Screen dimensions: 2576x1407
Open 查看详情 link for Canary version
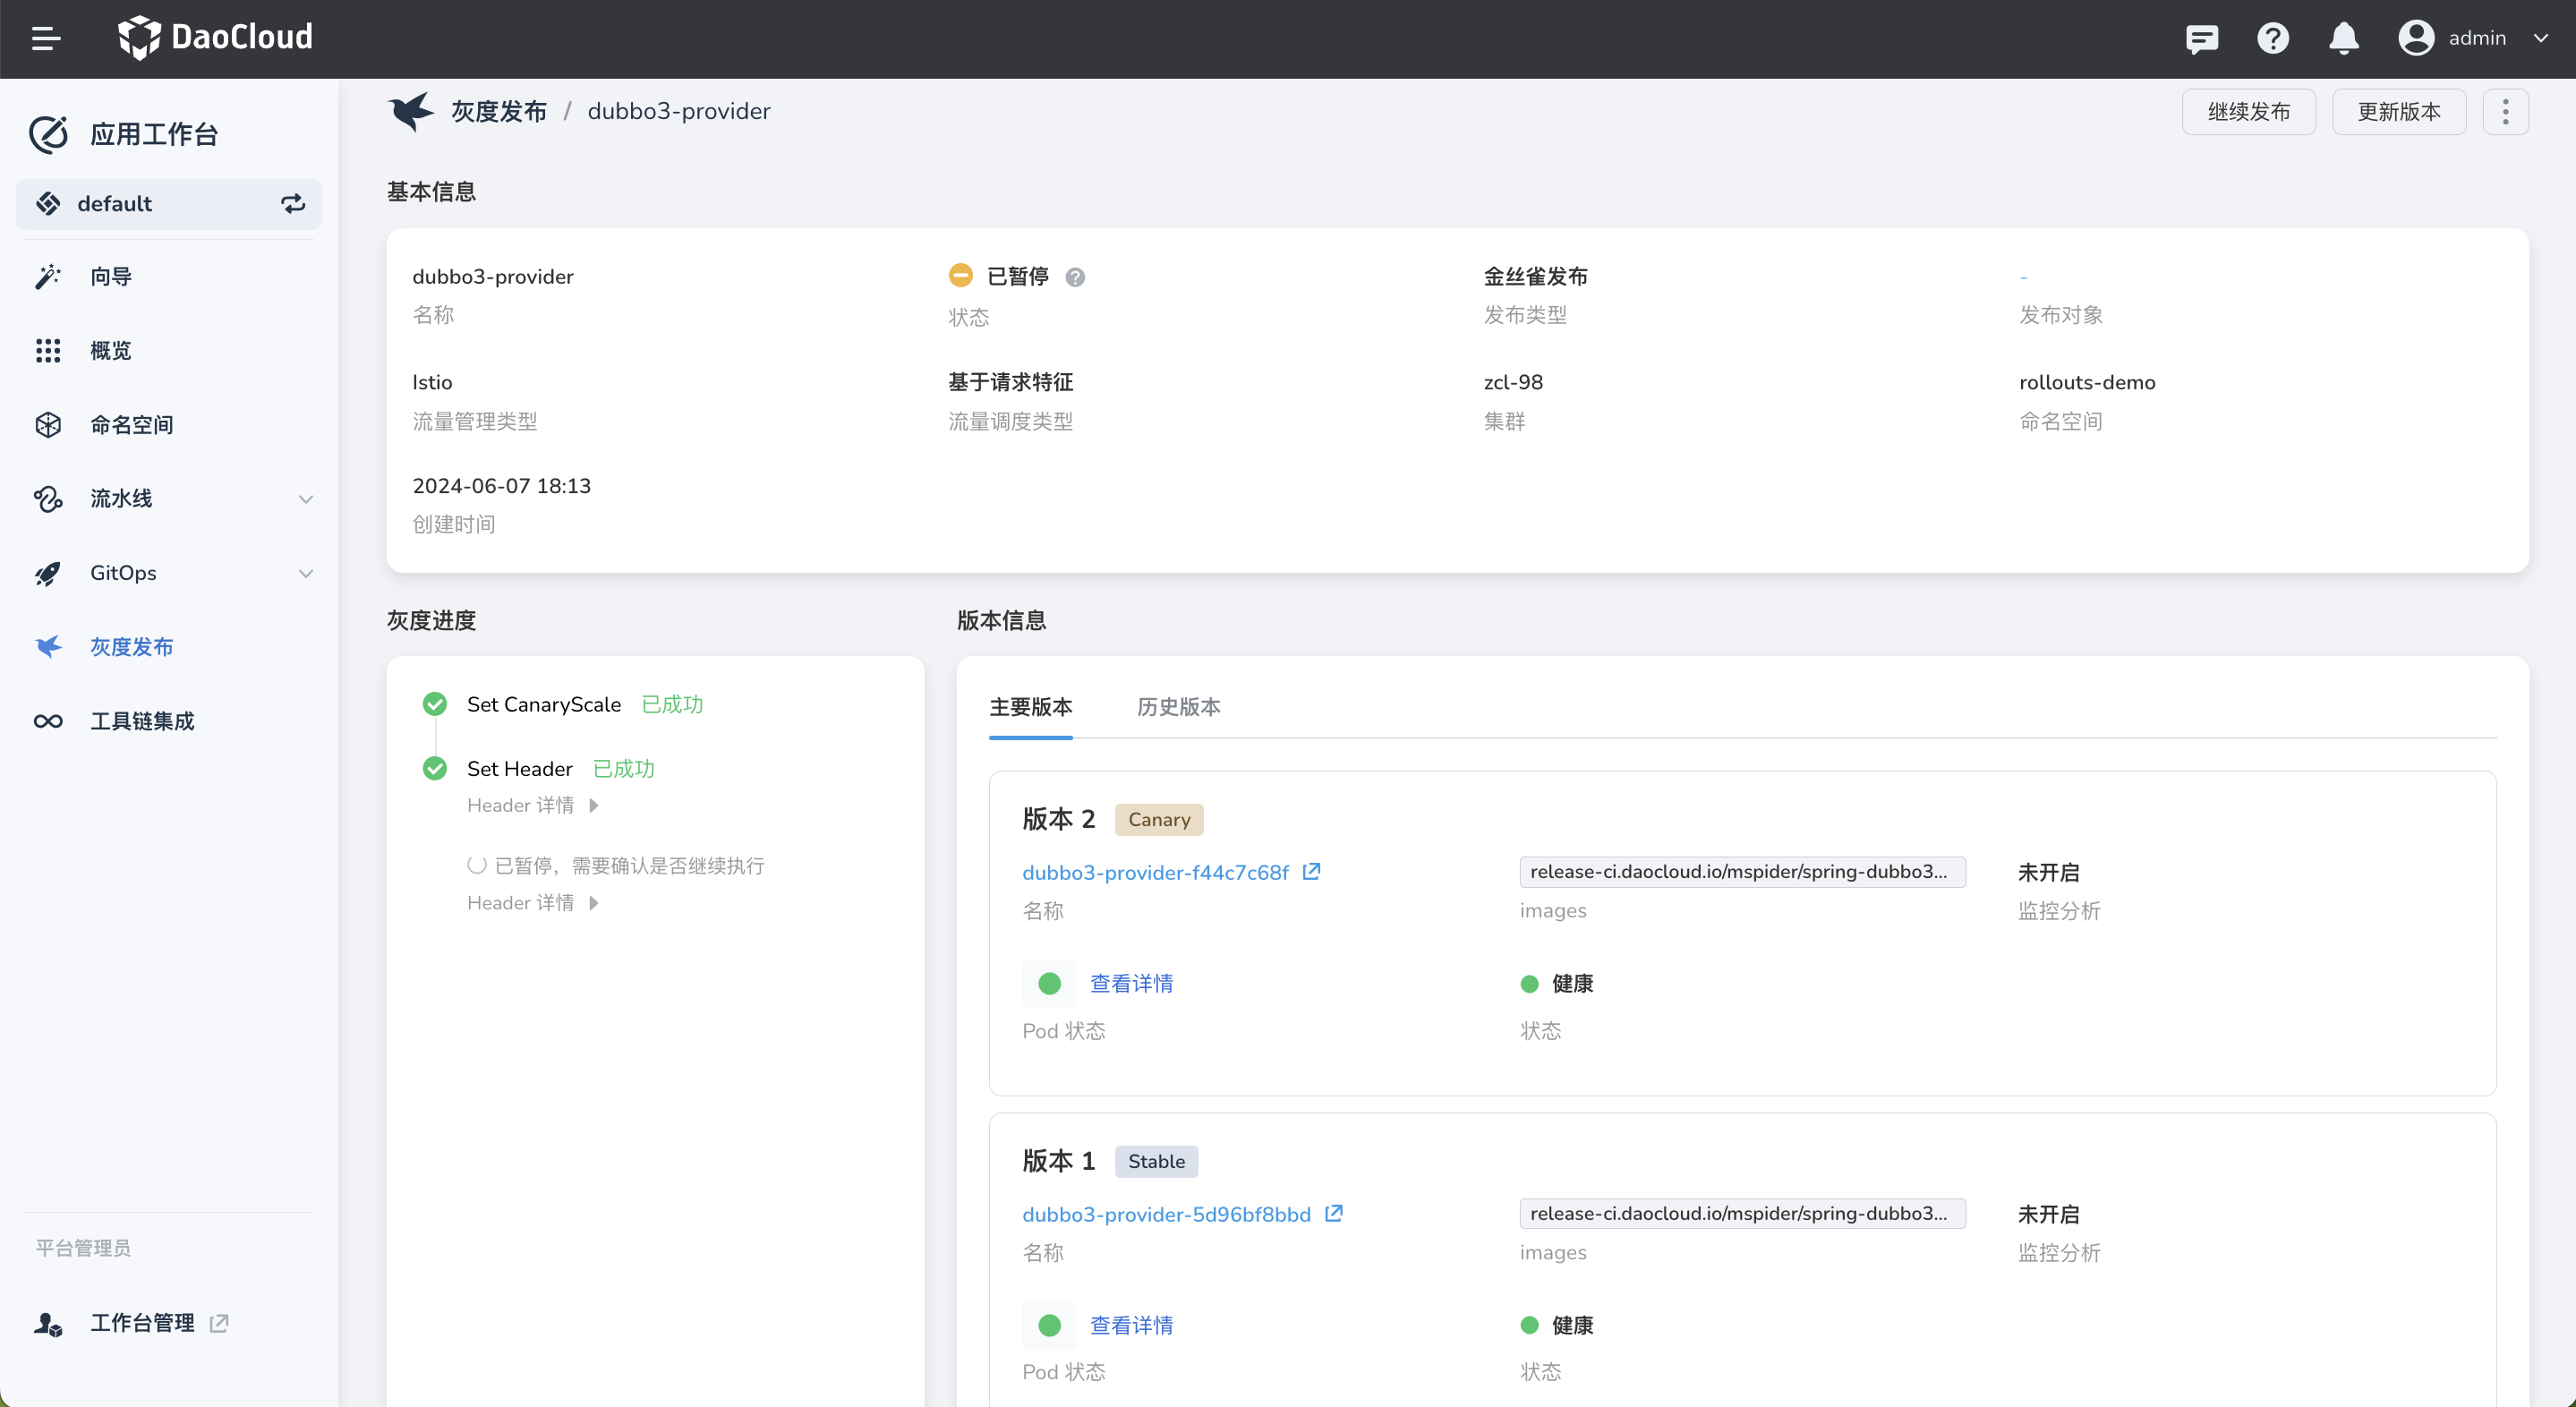click(x=1131, y=983)
